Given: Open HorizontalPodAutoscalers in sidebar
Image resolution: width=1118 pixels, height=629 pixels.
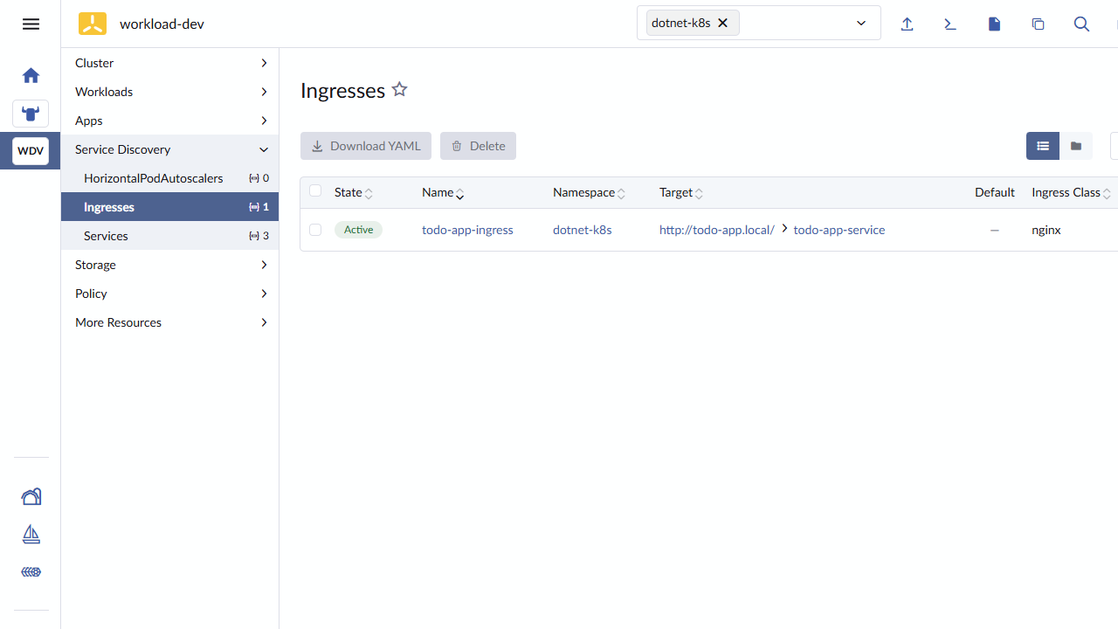Looking at the screenshot, I should pyautogui.click(x=169, y=178).
